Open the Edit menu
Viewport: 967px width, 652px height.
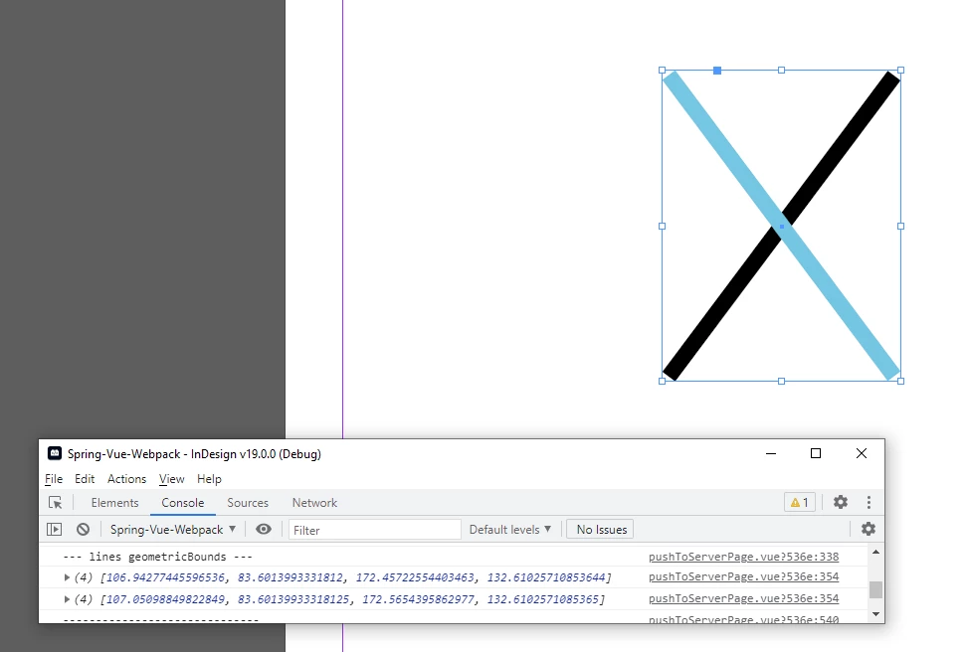[x=85, y=479]
